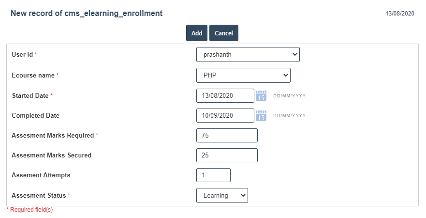Click the Assesment Attempts label
This screenshot has width=426, height=218.
pyautogui.click(x=41, y=175)
